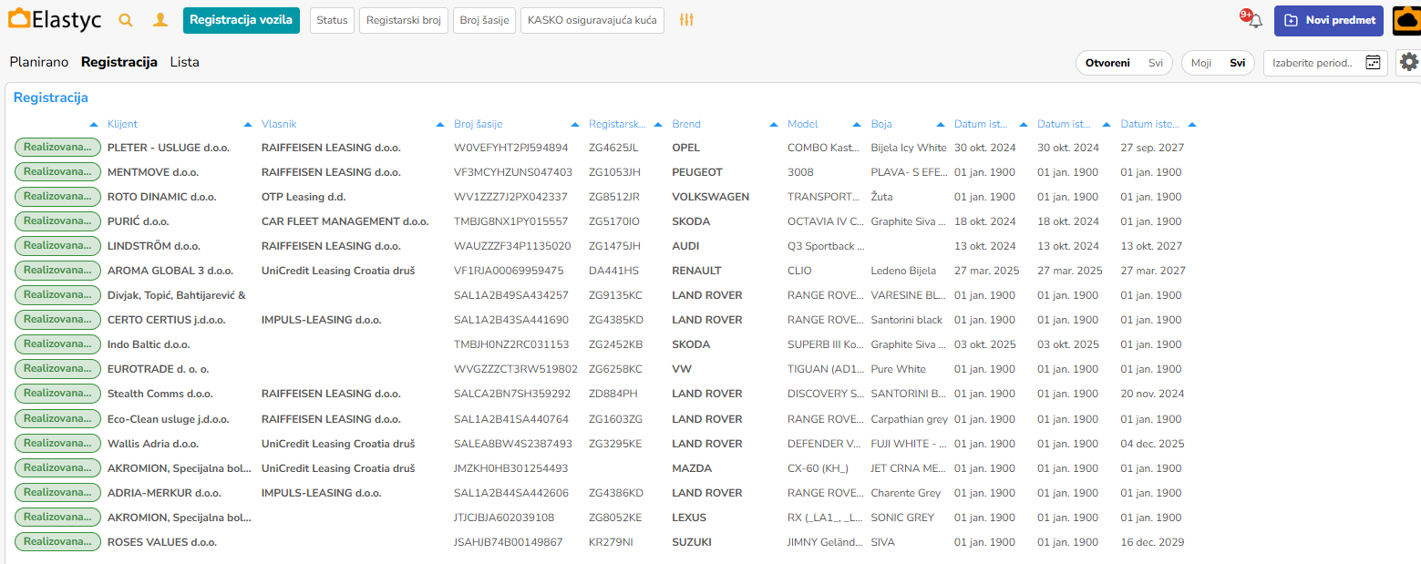Open the Registracija vozila dropdown button
Image resolution: width=1421 pixels, height=564 pixels.
[x=242, y=20]
